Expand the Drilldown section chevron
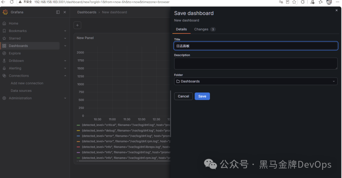 (65, 61)
